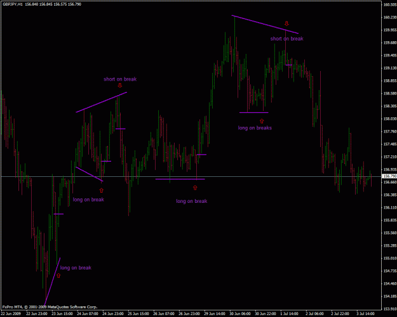397x317 pixels.
Task: Click the 157.210 price axis label
Action: point(390,157)
